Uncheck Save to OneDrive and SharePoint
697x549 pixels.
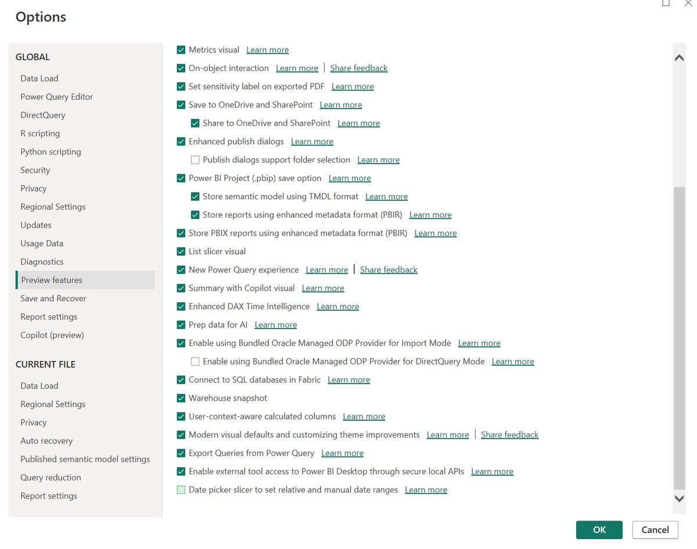181,105
